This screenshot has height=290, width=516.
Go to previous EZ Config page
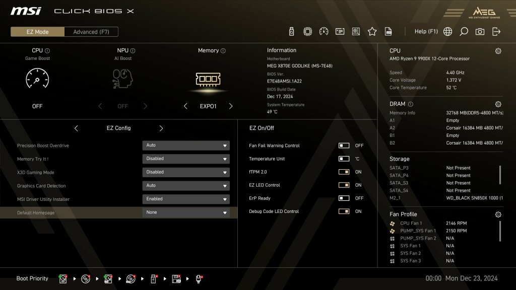click(x=76, y=128)
